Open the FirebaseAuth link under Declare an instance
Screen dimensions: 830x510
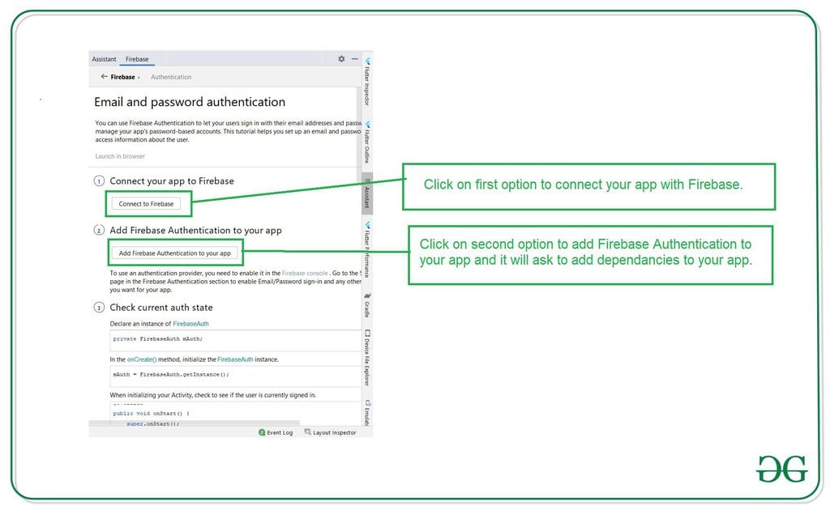pyautogui.click(x=190, y=324)
